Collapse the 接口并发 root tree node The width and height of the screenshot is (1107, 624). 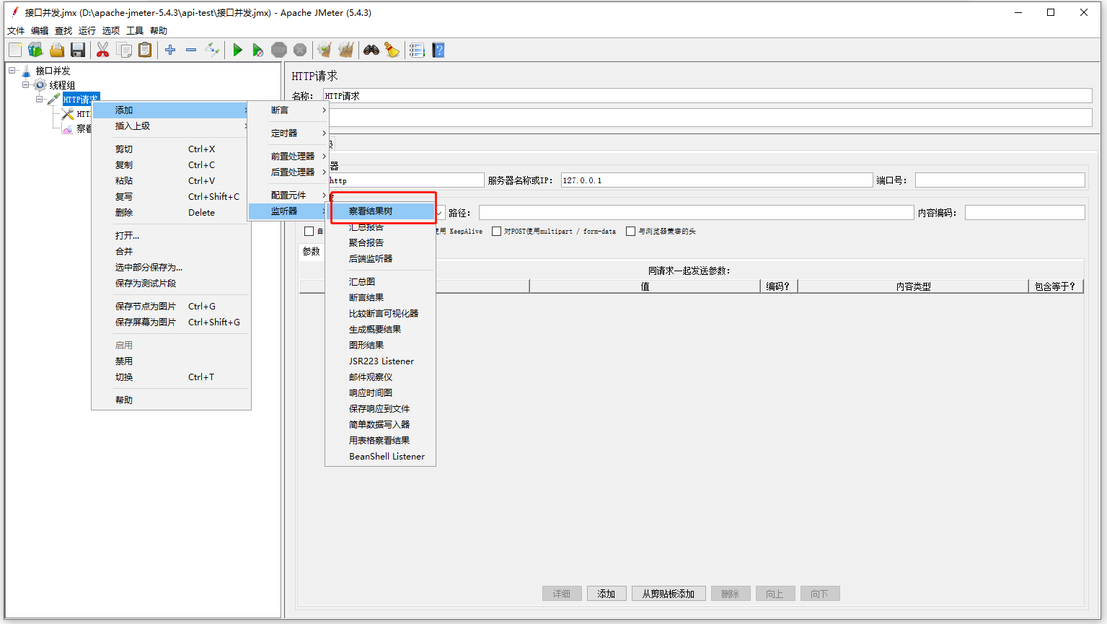[12, 70]
